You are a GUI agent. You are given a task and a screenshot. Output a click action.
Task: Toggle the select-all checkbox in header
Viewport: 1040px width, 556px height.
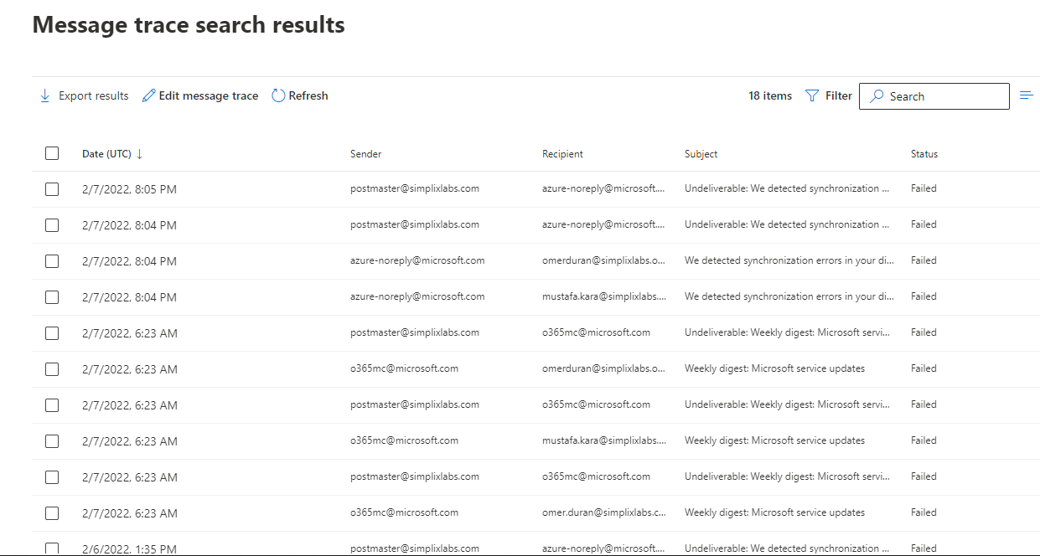52,153
